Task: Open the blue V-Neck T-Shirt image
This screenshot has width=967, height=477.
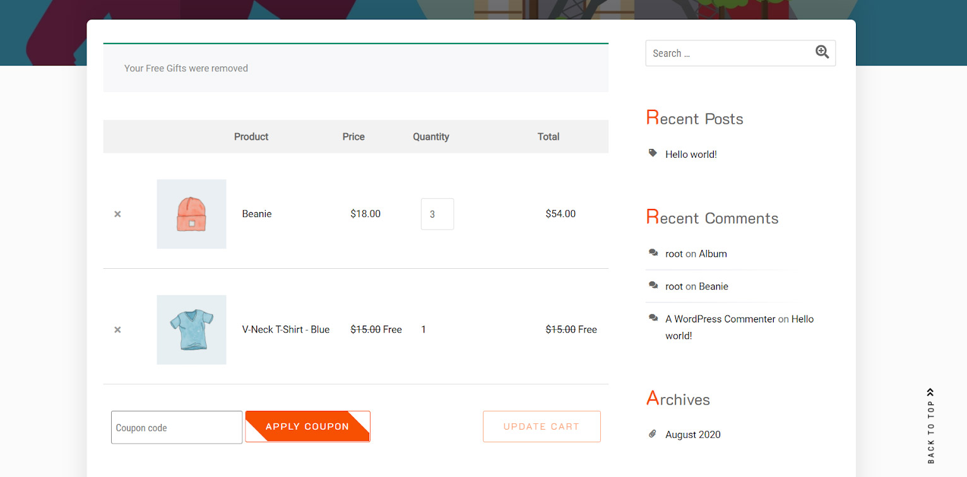Action: click(x=191, y=329)
